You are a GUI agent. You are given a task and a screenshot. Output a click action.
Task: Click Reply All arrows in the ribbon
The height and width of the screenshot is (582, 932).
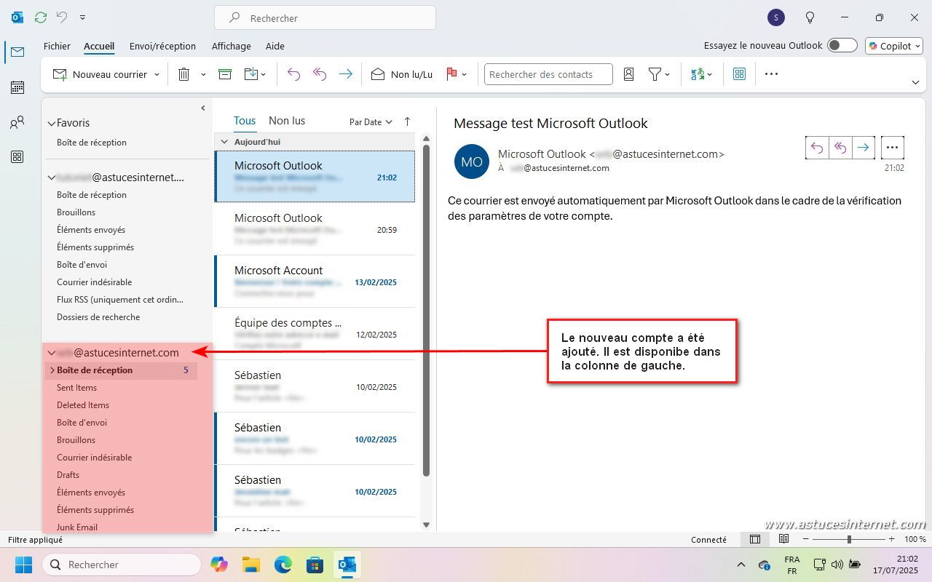coord(320,74)
